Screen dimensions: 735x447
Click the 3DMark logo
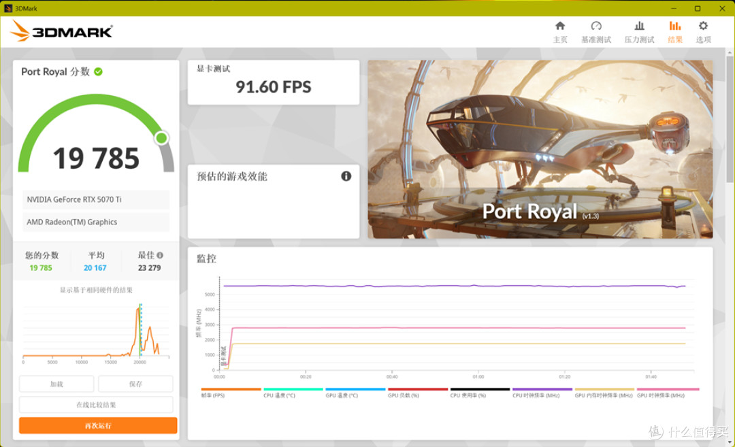[61, 31]
